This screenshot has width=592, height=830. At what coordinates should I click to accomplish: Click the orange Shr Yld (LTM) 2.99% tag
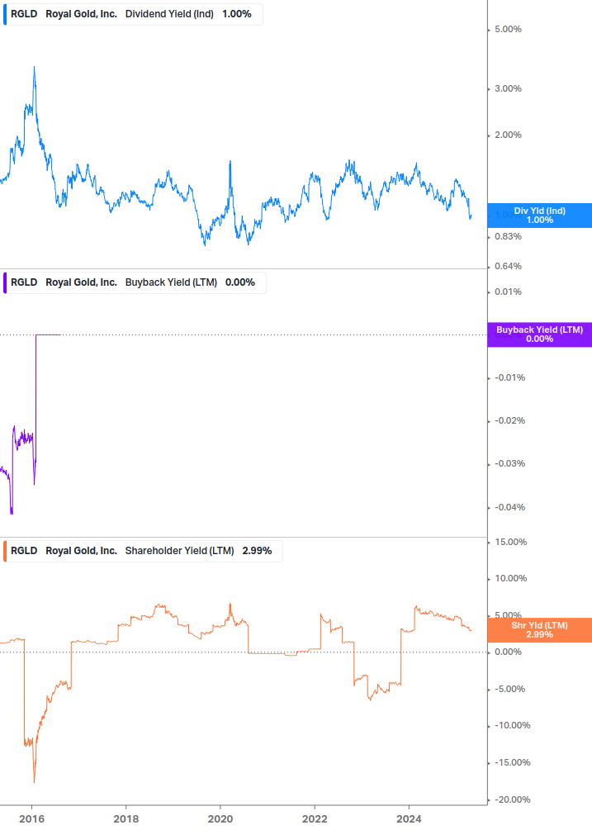tap(540, 630)
